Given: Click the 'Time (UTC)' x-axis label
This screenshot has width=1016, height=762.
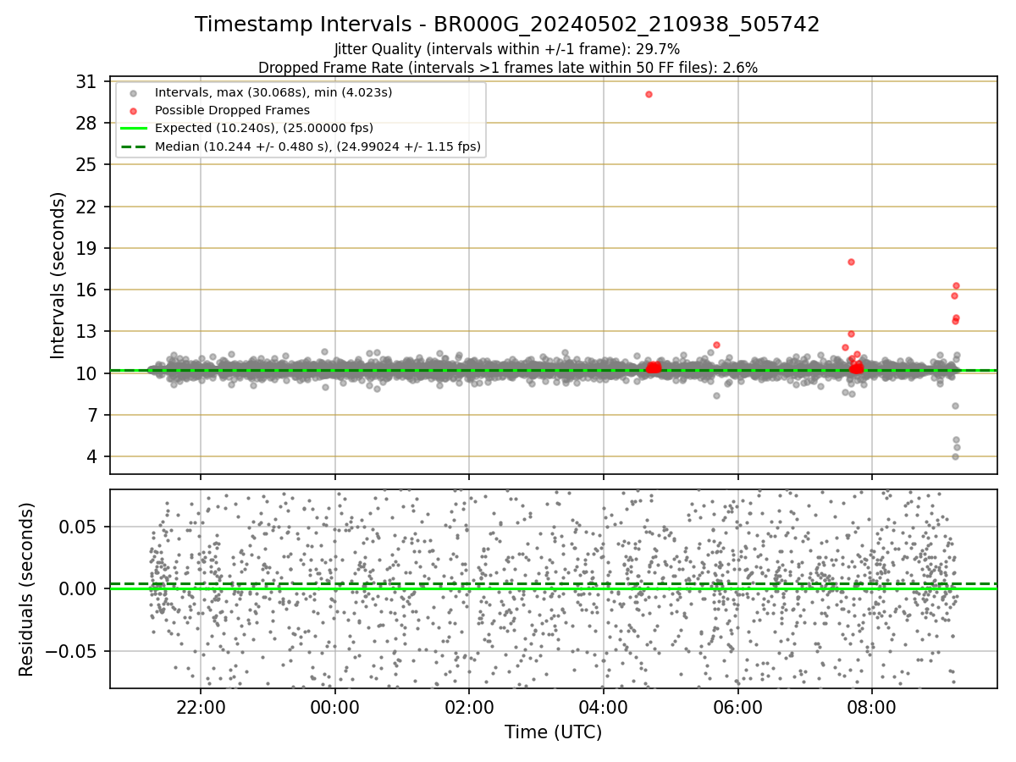Looking at the screenshot, I should click(x=554, y=732).
